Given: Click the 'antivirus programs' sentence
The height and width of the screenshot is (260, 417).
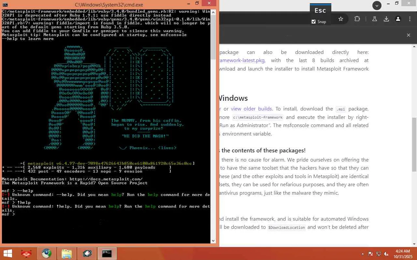Looking at the screenshot, I should point(279,193).
